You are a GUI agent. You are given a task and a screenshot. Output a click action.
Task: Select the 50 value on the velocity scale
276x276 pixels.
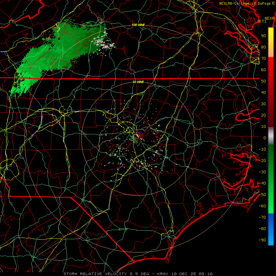[263, 81]
